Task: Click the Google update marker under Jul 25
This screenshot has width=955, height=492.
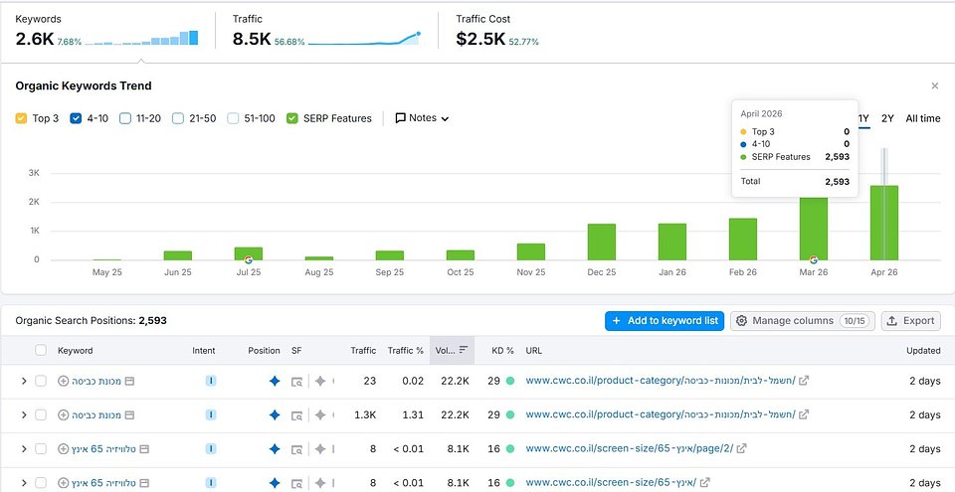Action: [247, 259]
